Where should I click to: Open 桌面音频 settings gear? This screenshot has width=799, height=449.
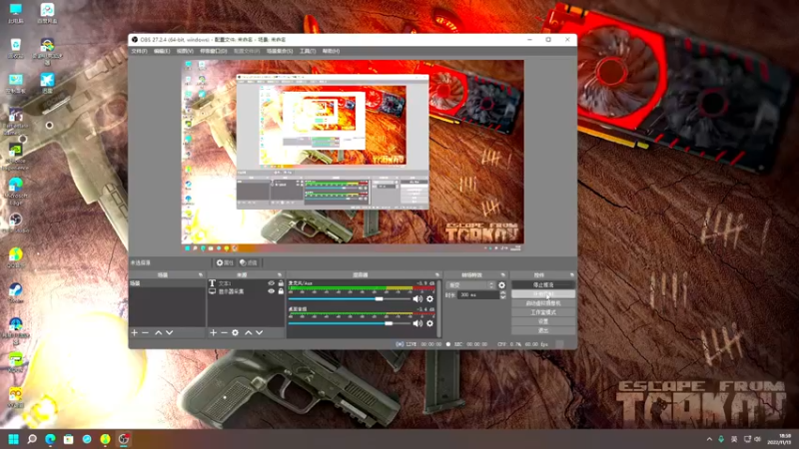point(430,323)
